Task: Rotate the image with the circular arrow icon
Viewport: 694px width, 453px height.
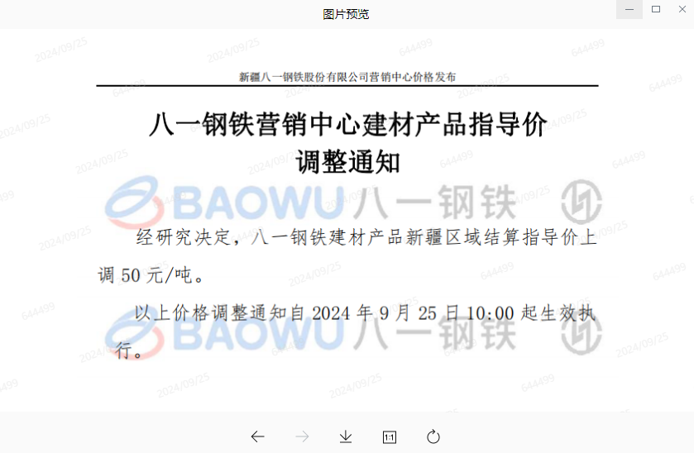Action: coord(433,436)
